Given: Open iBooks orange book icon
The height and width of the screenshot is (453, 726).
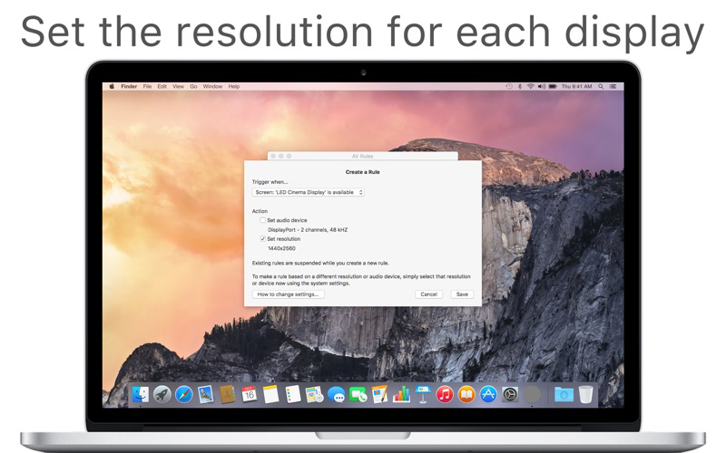Looking at the screenshot, I should tap(466, 394).
